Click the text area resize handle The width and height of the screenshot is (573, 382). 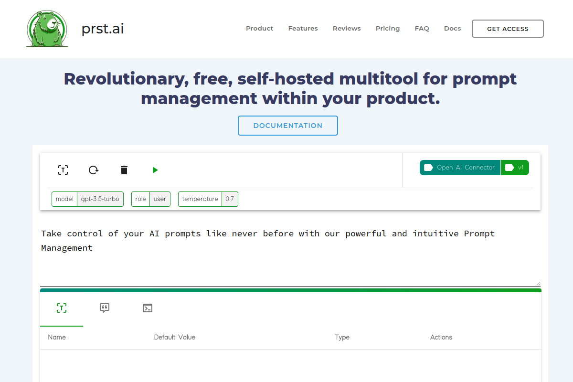coord(538,284)
